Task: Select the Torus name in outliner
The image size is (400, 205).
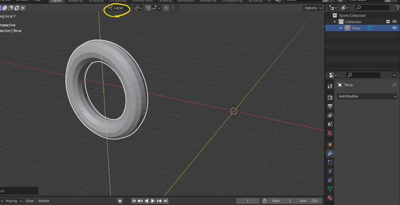Action: click(x=356, y=28)
